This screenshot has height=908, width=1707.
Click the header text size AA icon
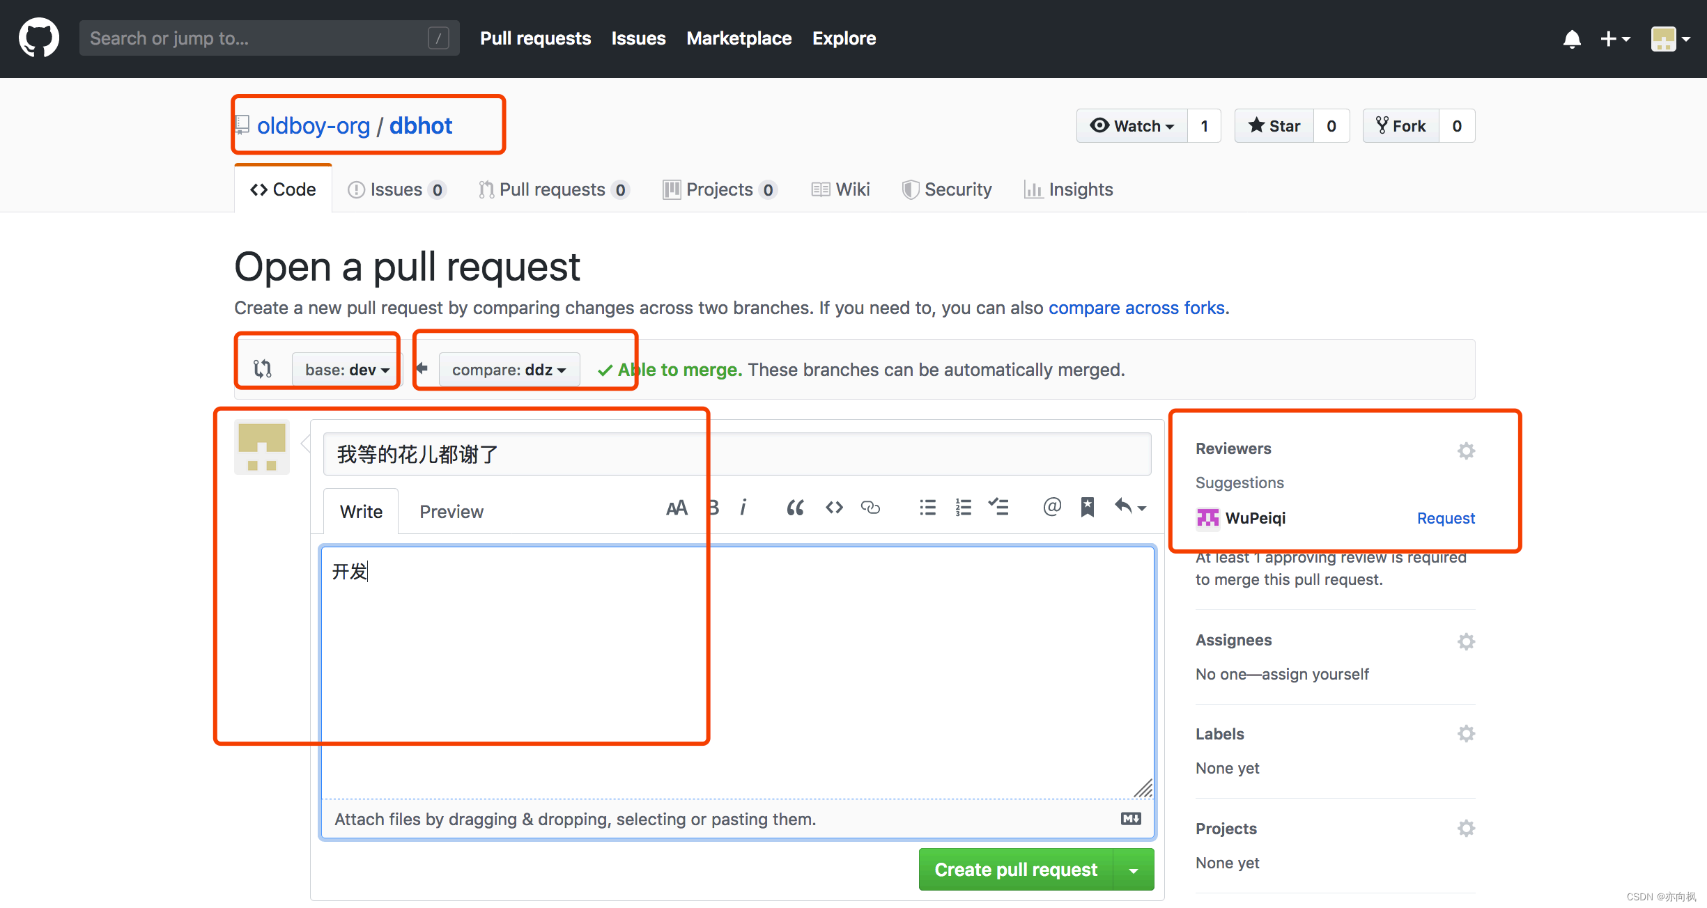pyautogui.click(x=677, y=508)
